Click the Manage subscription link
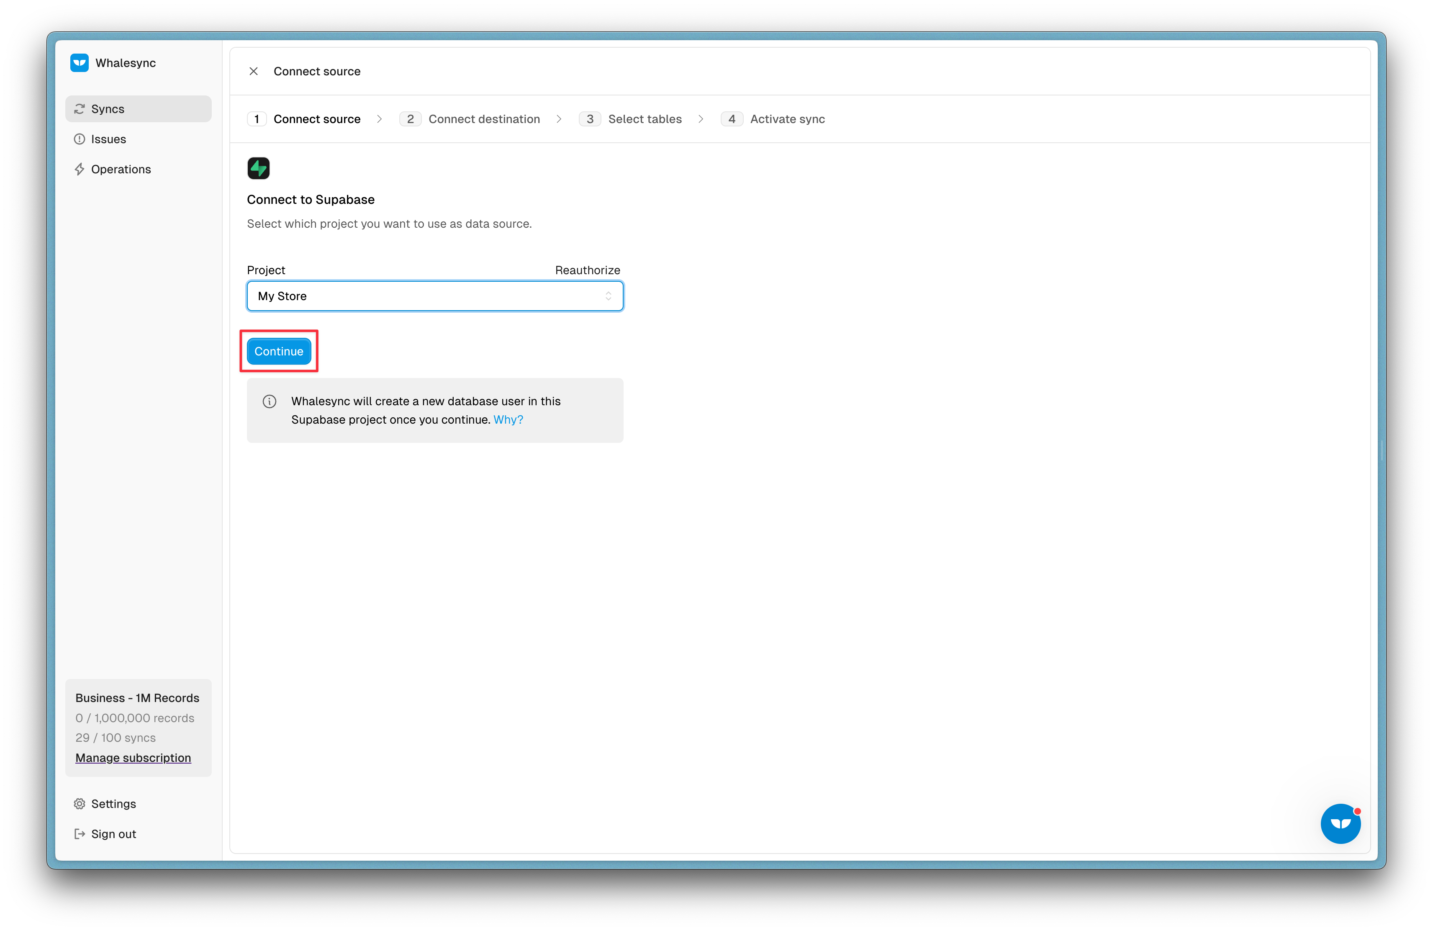This screenshot has height=931, width=1433. pos(133,758)
